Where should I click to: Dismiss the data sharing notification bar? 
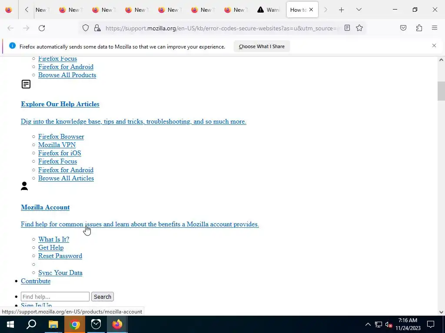point(434,46)
